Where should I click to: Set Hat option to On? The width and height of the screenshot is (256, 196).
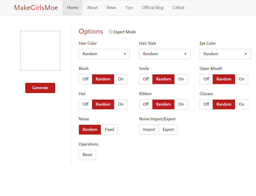point(121,104)
